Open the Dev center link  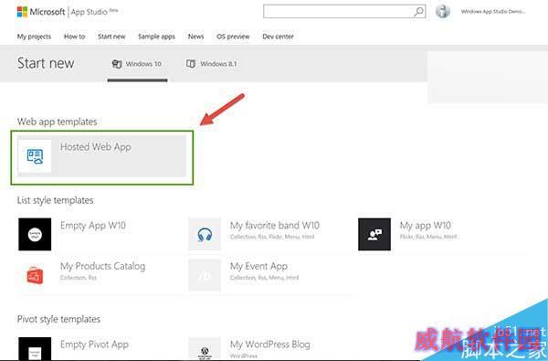click(x=278, y=37)
